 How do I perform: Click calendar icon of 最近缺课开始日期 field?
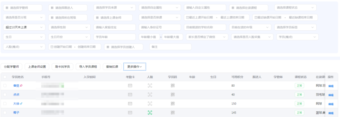(256, 18)
